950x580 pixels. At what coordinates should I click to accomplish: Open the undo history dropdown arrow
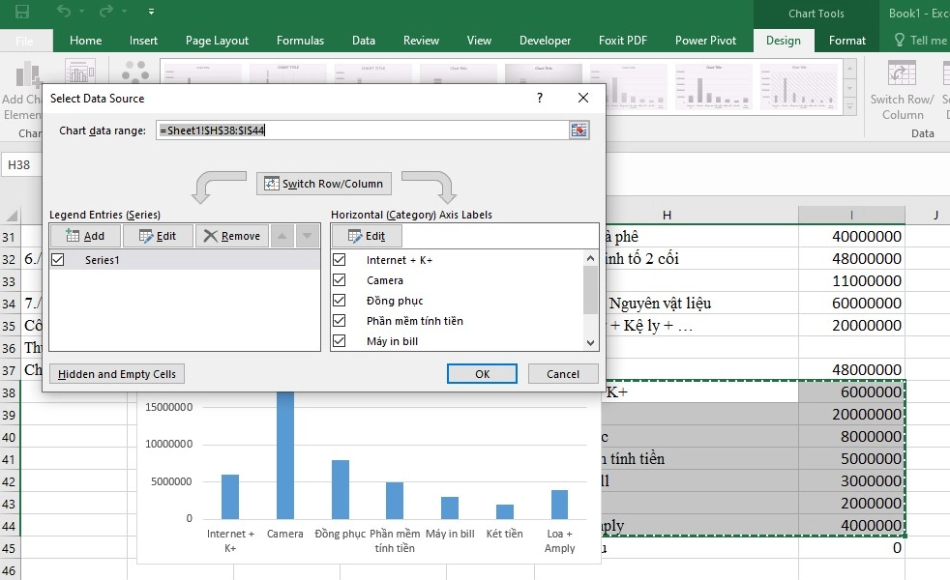coord(81,12)
